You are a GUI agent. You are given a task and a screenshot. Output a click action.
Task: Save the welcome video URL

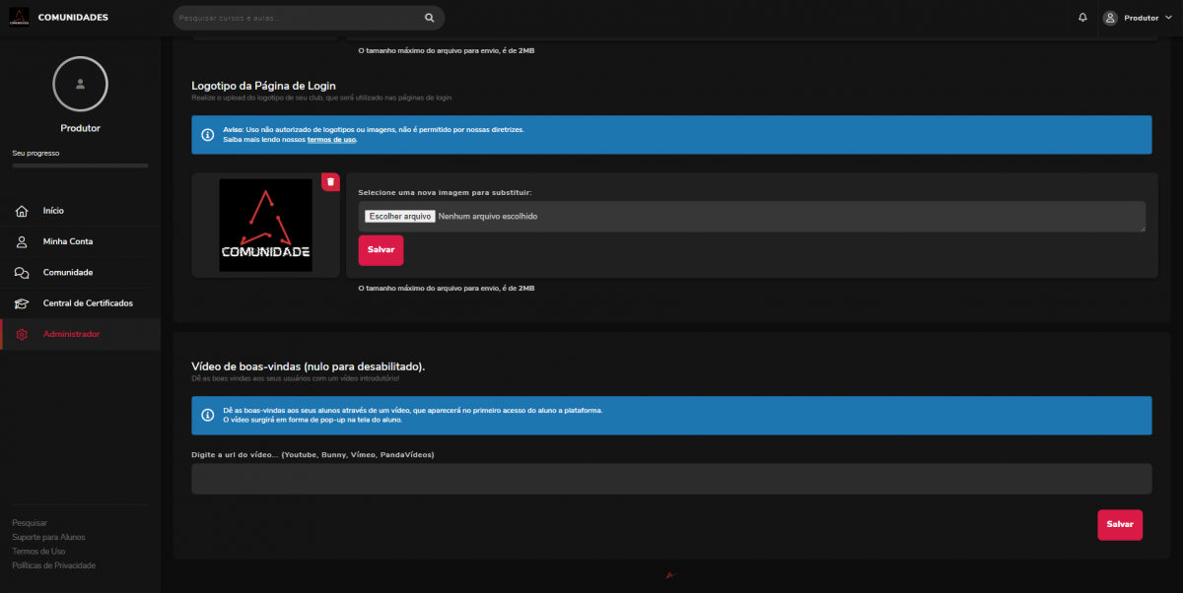pos(1119,524)
